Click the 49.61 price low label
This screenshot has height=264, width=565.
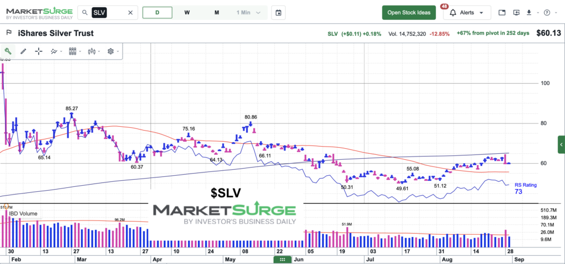pyautogui.click(x=402, y=188)
